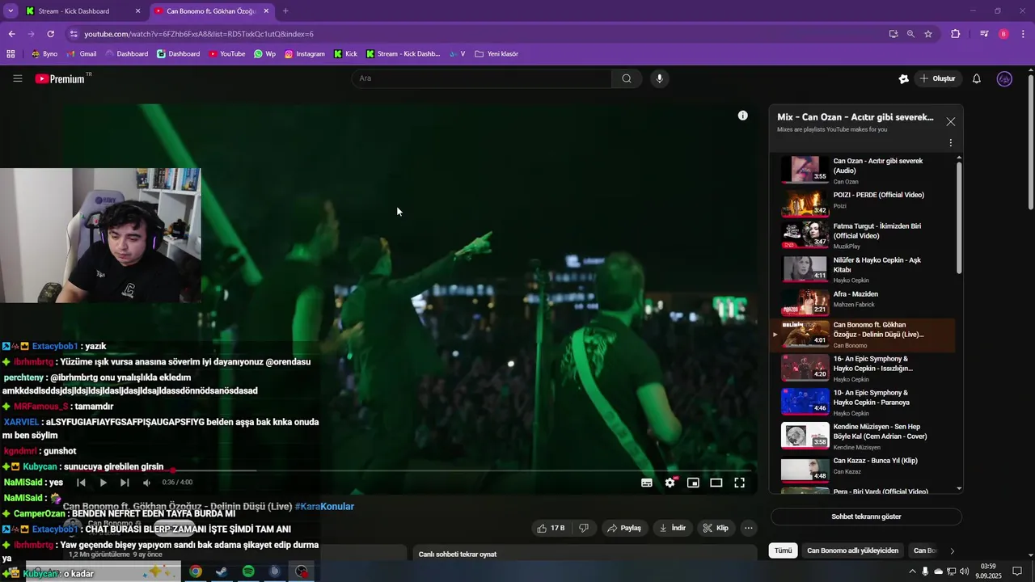The width and height of the screenshot is (1035, 582).
Task: Open the Instagram bookmark
Action: [x=305, y=54]
